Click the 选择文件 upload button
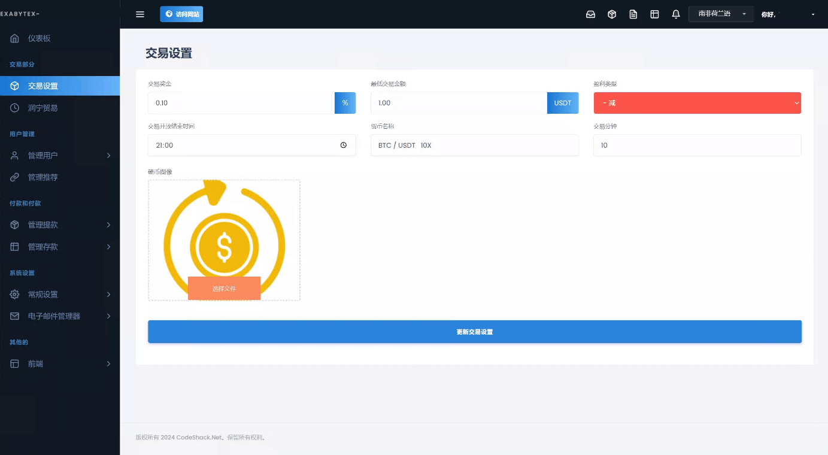The height and width of the screenshot is (455, 828). (x=224, y=288)
